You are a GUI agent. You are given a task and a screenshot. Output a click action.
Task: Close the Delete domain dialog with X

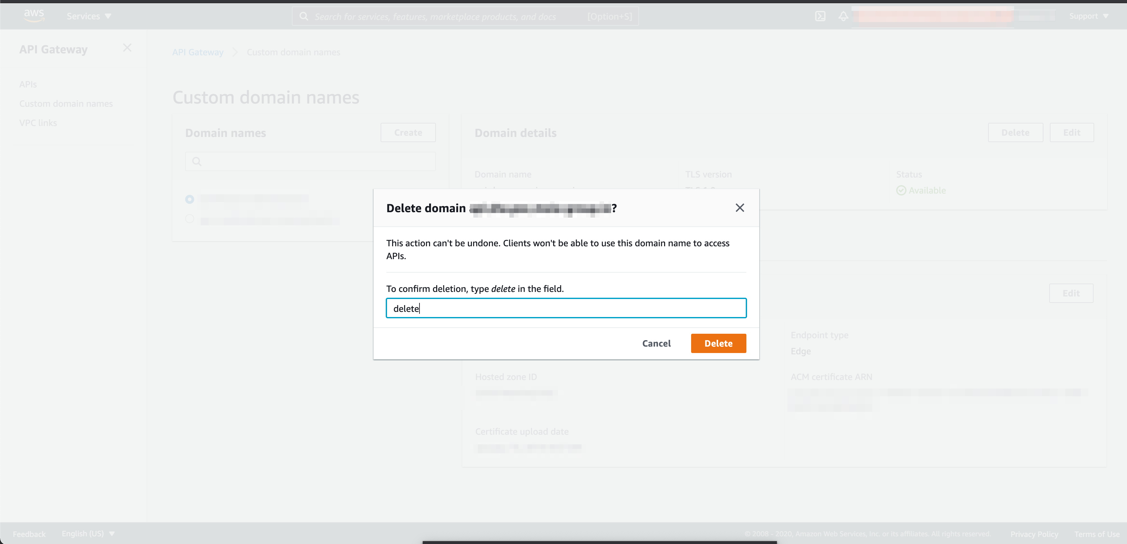[x=739, y=208]
